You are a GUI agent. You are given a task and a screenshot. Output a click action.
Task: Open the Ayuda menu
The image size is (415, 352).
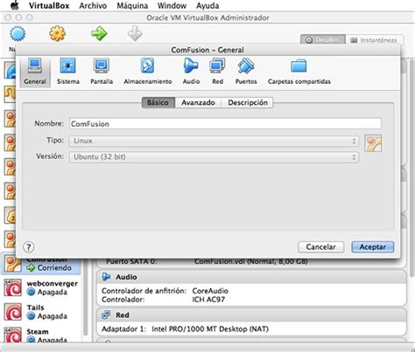[x=207, y=5]
